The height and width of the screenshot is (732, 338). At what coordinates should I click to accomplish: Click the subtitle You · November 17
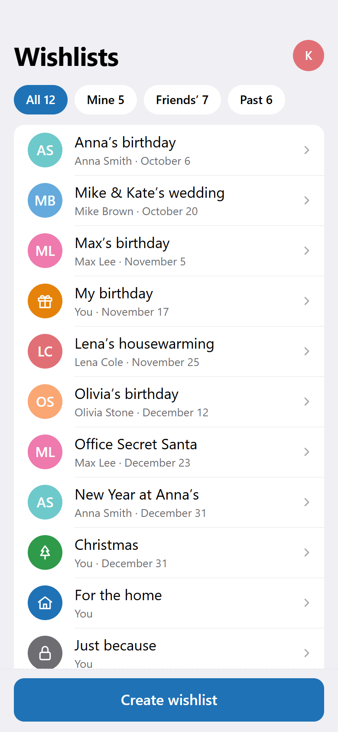pos(122,312)
